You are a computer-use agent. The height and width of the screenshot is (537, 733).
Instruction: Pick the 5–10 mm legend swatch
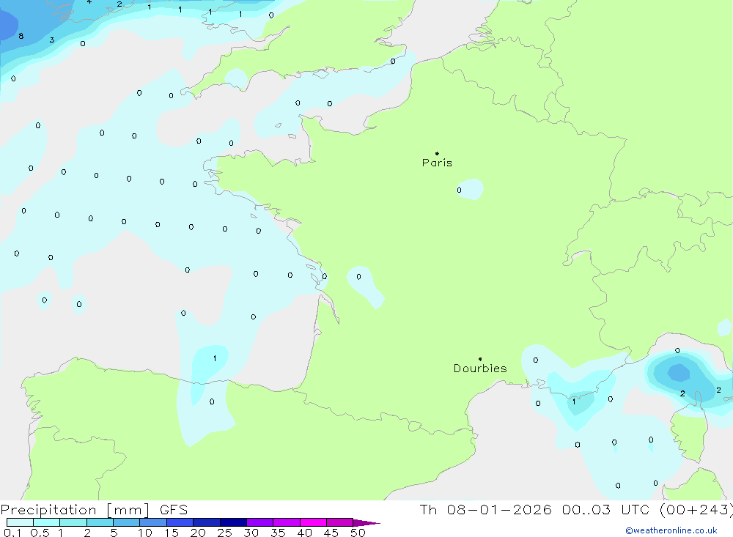(127, 522)
